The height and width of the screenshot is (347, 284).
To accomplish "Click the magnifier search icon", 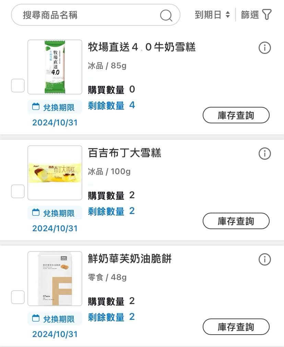I will (x=166, y=15).
